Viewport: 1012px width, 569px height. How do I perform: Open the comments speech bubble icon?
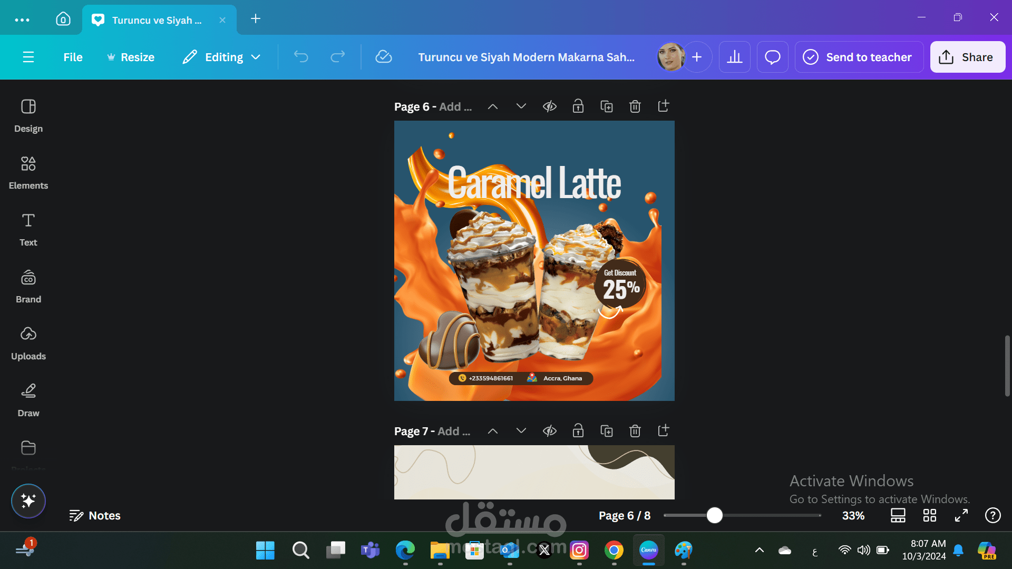[x=772, y=57]
